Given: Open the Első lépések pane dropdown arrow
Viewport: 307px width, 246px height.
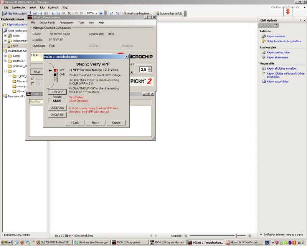Looking at the screenshot, I should tap(300, 20).
